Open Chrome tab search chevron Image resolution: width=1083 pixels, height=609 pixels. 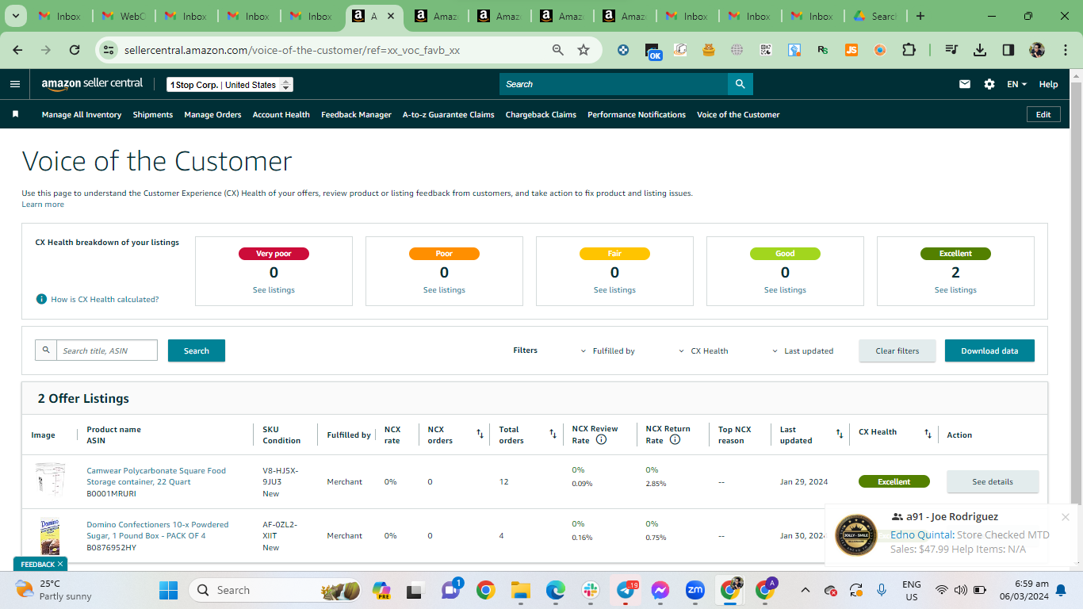coord(17,16)
